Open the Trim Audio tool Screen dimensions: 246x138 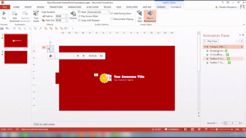(36, 16)
